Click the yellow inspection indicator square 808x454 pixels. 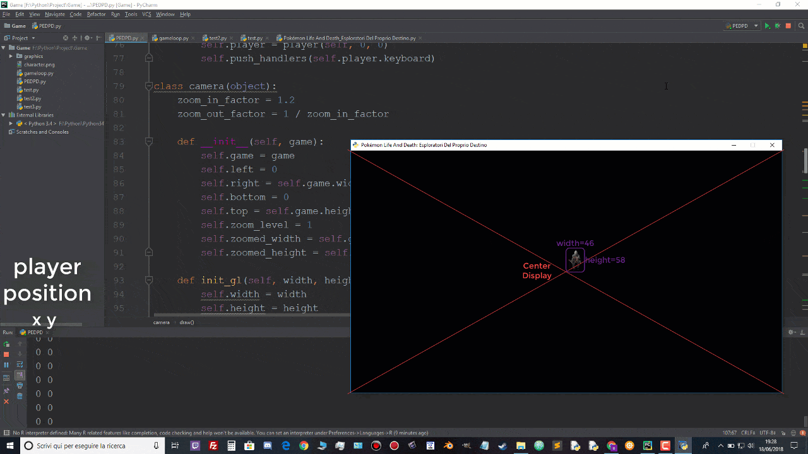805,46
